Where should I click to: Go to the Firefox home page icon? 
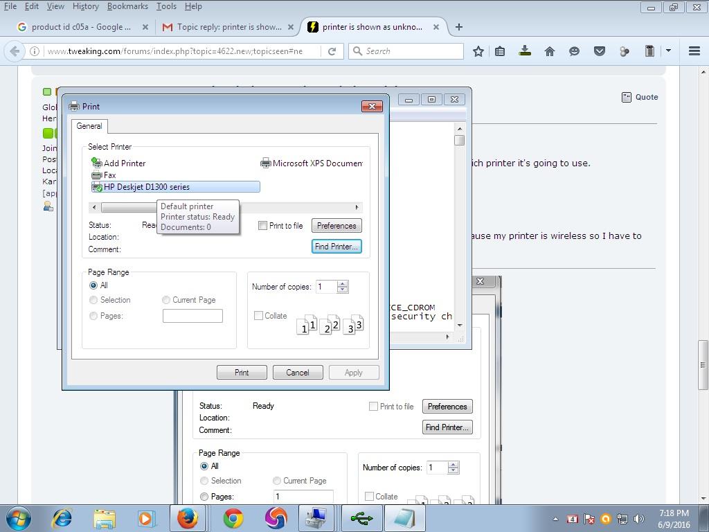pos(549,51)
